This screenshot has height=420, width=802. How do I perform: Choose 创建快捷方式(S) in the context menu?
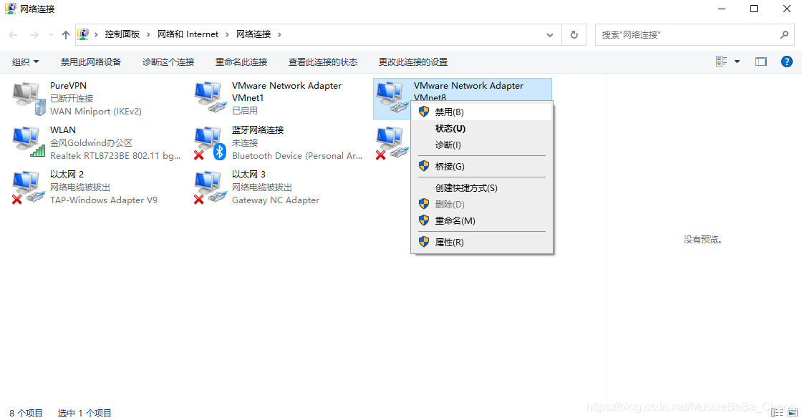click(x=482, y=187)
